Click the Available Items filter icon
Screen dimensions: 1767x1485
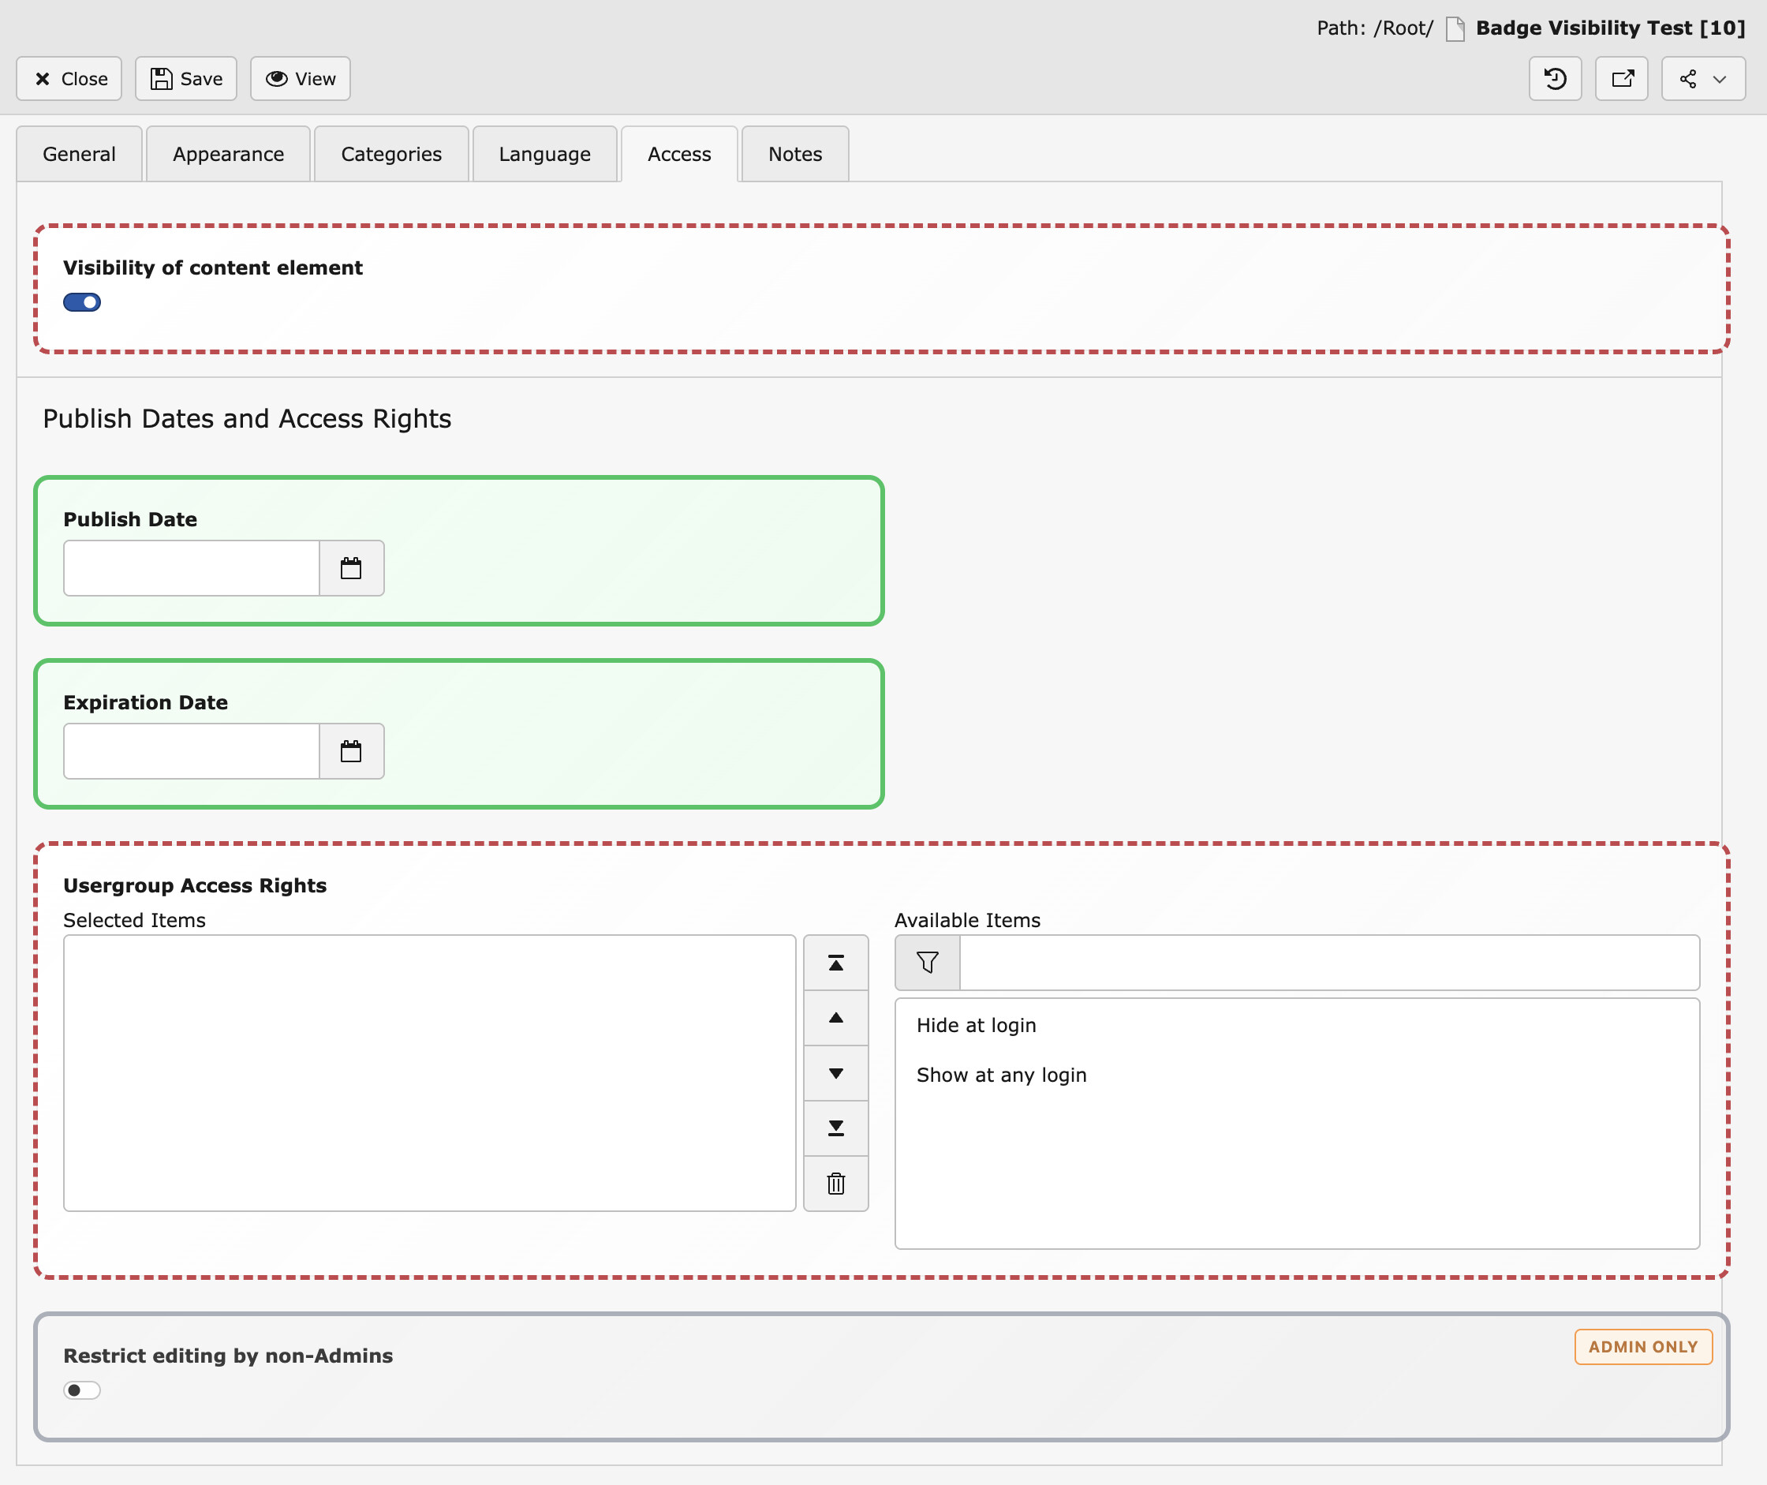(x=927, y=962)
